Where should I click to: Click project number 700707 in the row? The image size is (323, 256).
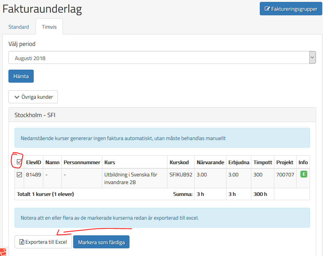(x=285, y=174)
